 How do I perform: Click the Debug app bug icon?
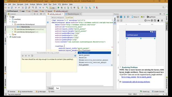click(x=62, y=8)
